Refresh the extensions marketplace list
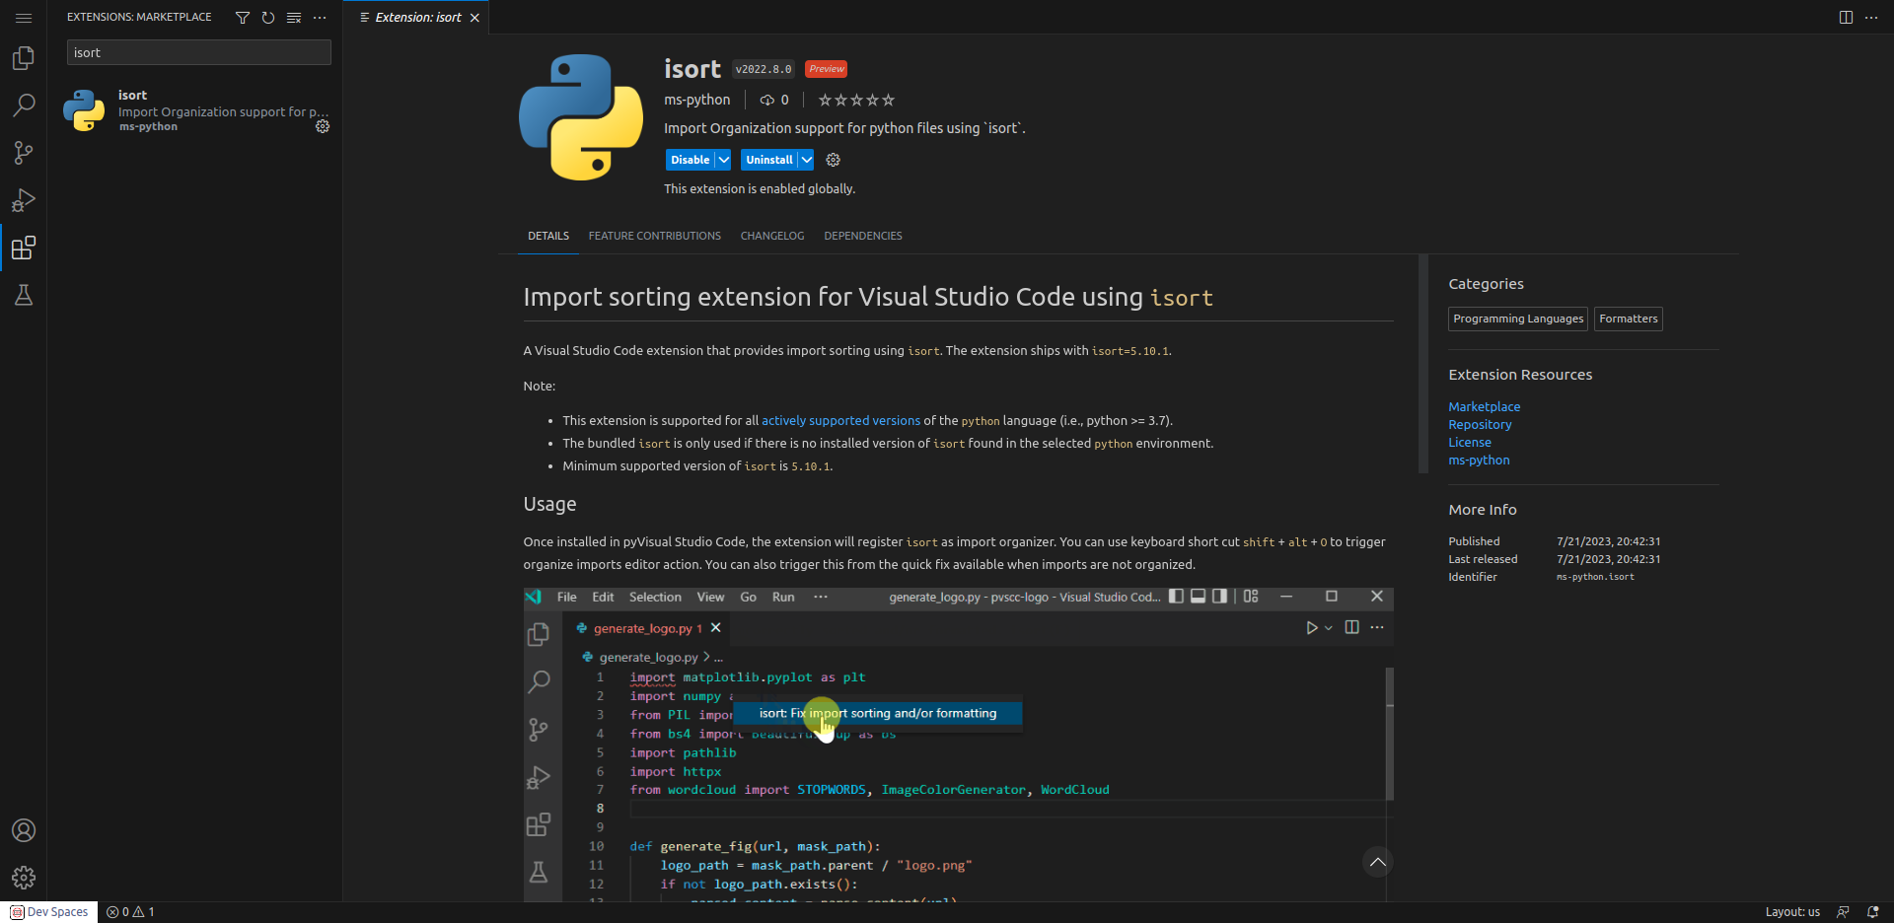 click(x=268, y=18)
